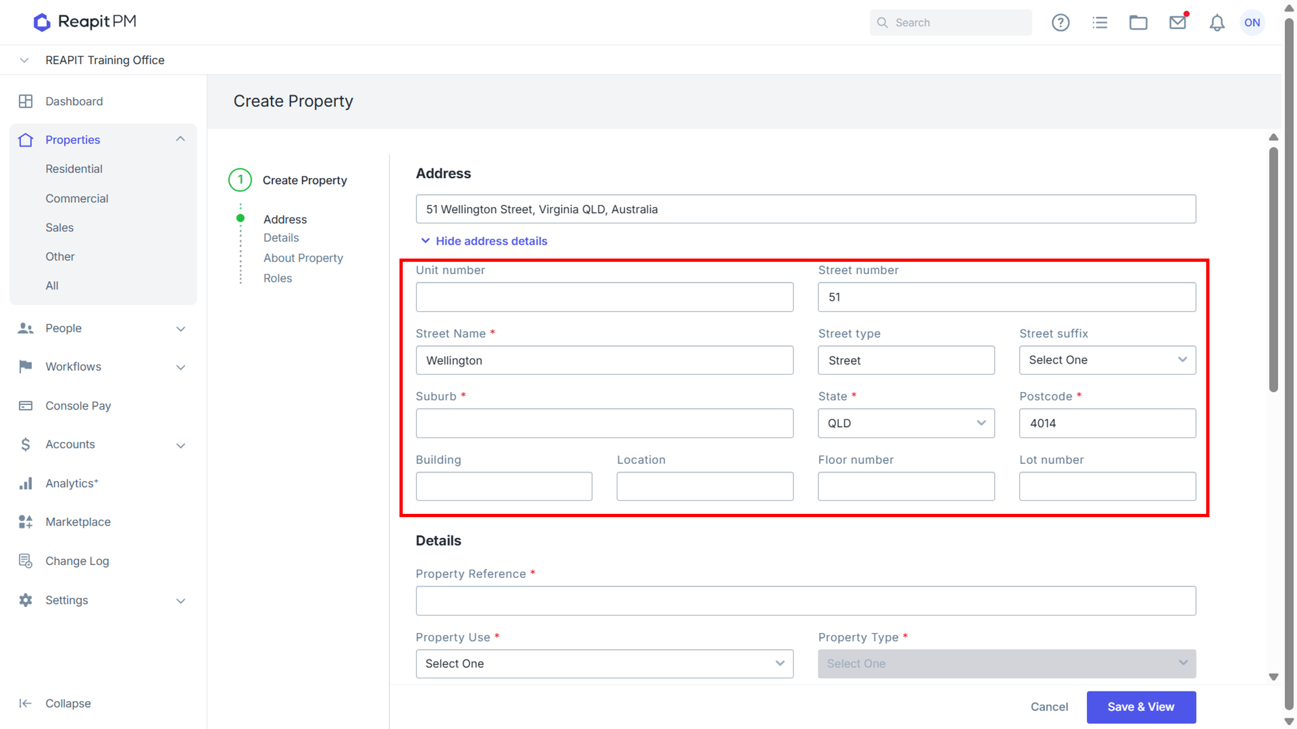Go to Residential properties

[x=74, y=169]
